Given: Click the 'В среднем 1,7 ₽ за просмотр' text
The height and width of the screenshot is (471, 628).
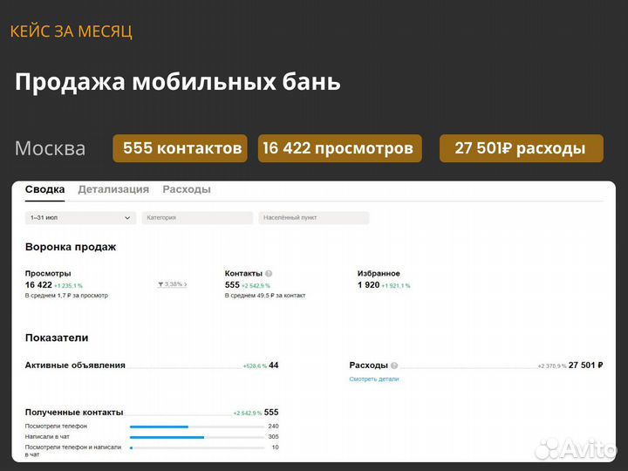Looking at the screenshot, I should click(66, 296).
